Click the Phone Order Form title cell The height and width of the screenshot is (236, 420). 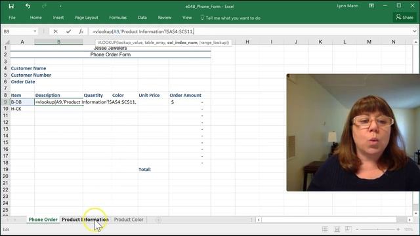click(x=110, y=54)
